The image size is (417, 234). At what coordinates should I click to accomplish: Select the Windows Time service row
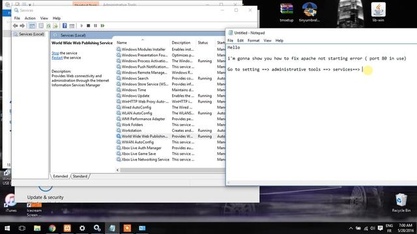170,90
